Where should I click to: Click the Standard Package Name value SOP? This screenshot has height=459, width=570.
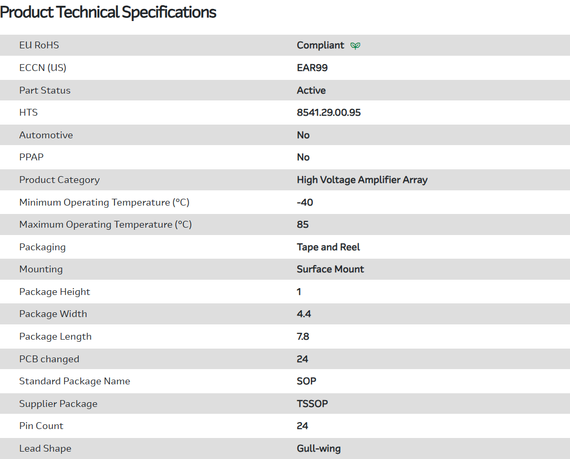pyautogui.click(x=306, y=381)
